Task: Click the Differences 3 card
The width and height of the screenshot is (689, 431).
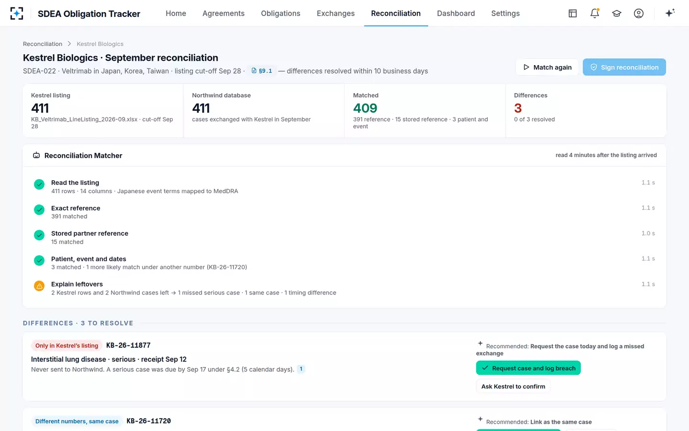Action: coord(586,111)
